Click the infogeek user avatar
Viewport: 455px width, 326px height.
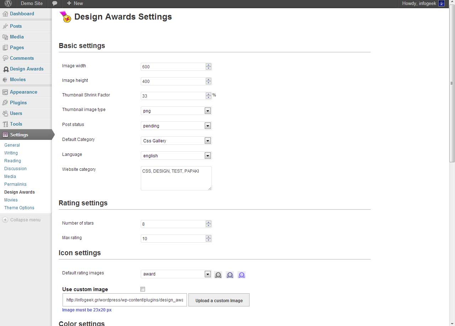click(441, 4)
